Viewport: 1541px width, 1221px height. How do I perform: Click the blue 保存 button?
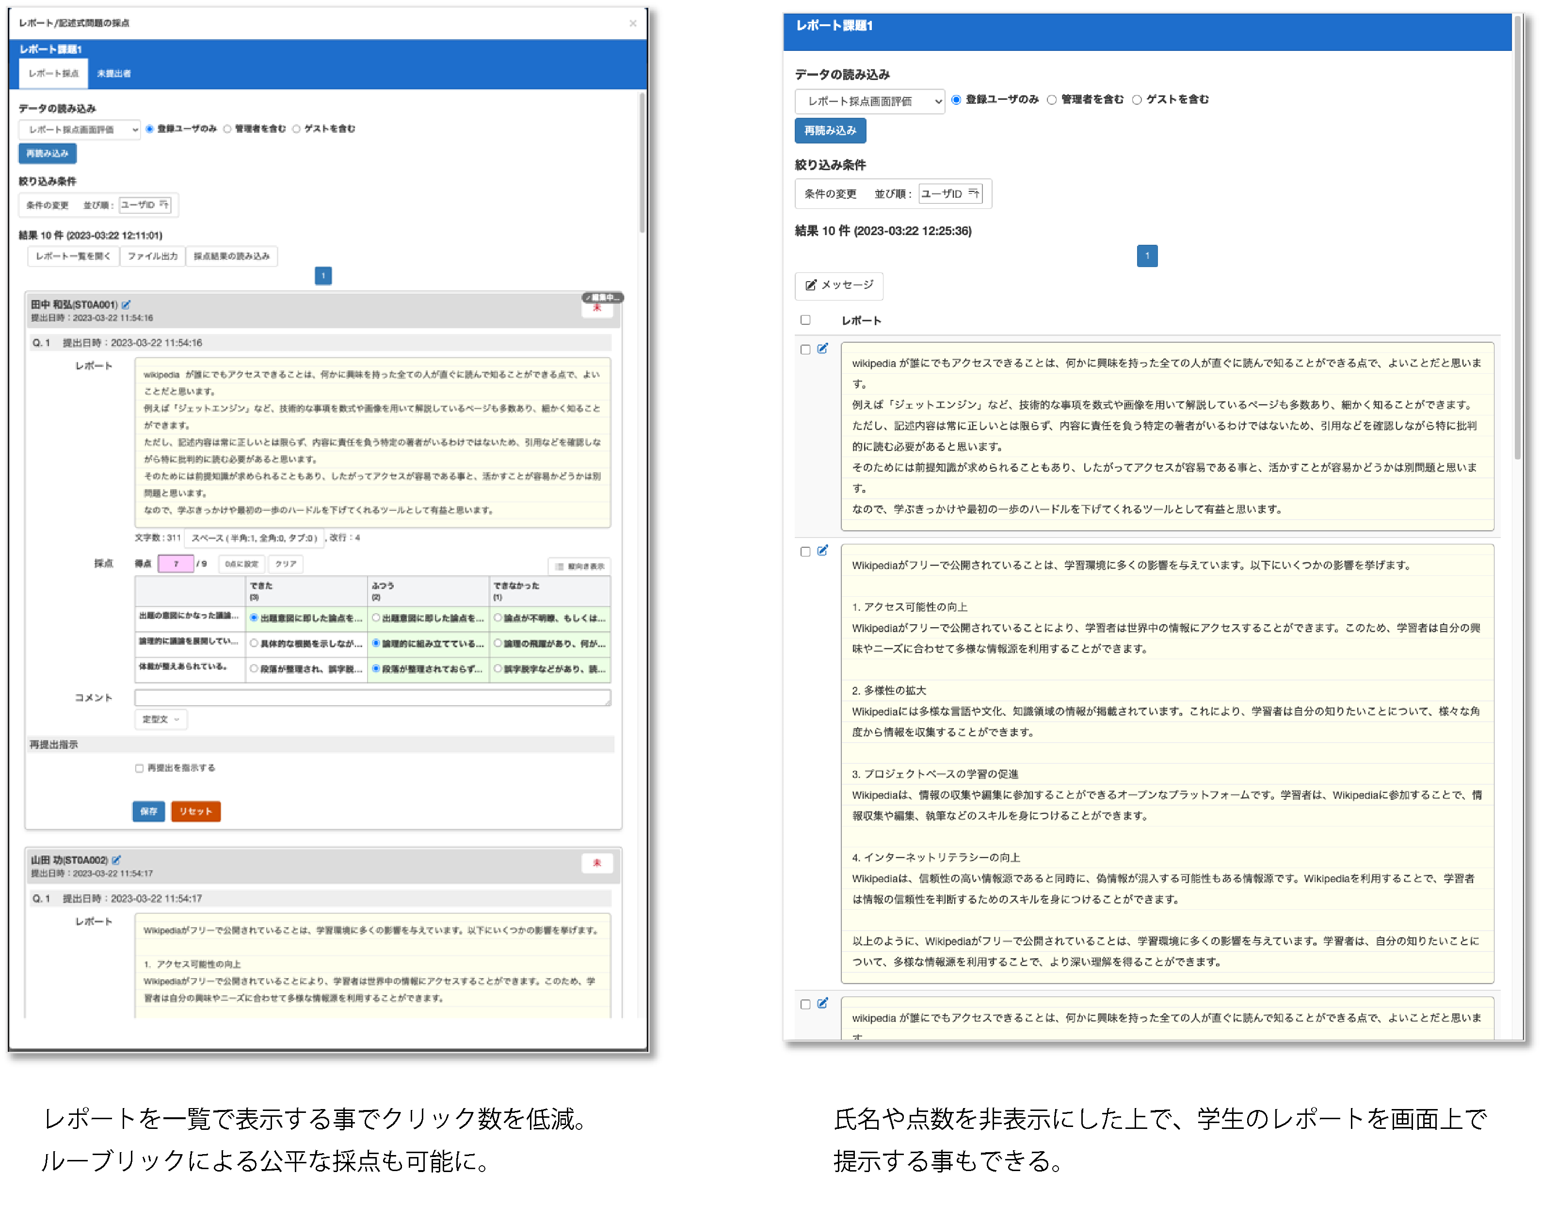[x=149, y=811]
